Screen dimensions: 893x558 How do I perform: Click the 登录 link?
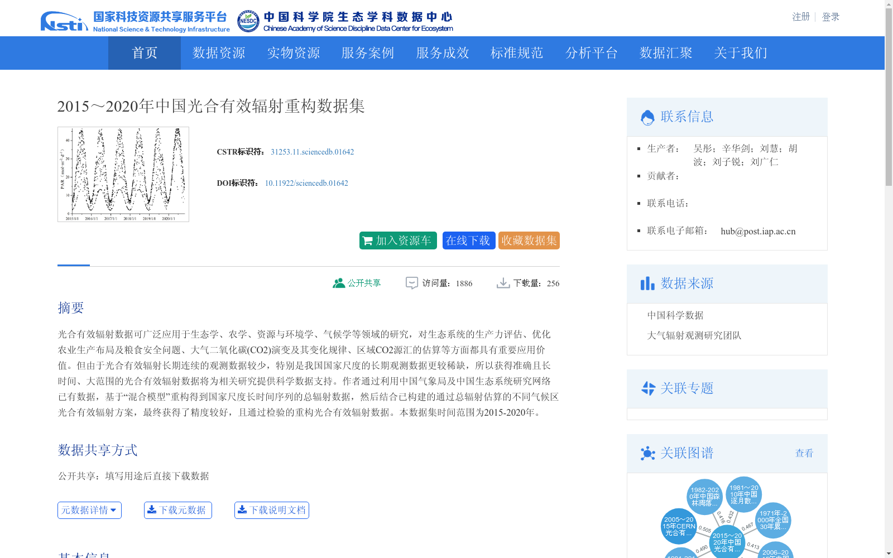(830, 17)
